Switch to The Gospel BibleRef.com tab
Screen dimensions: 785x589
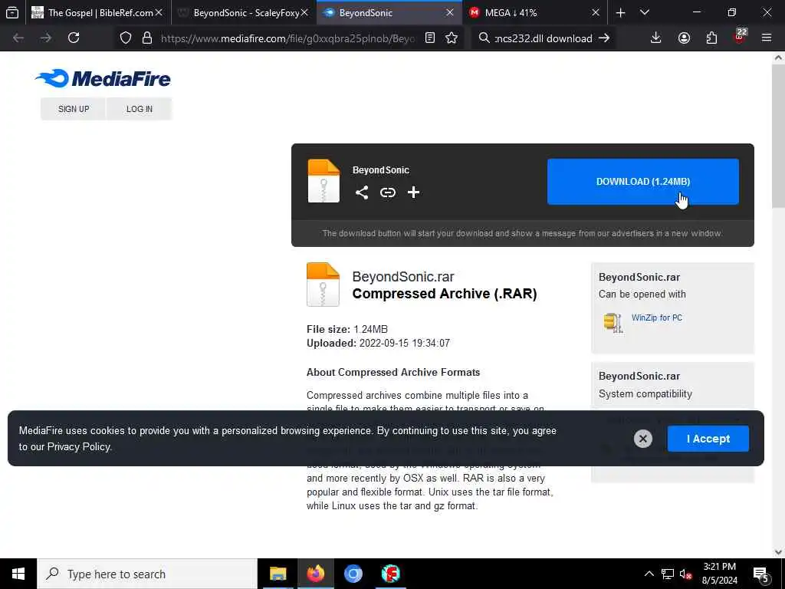click(x=98, y=12)
